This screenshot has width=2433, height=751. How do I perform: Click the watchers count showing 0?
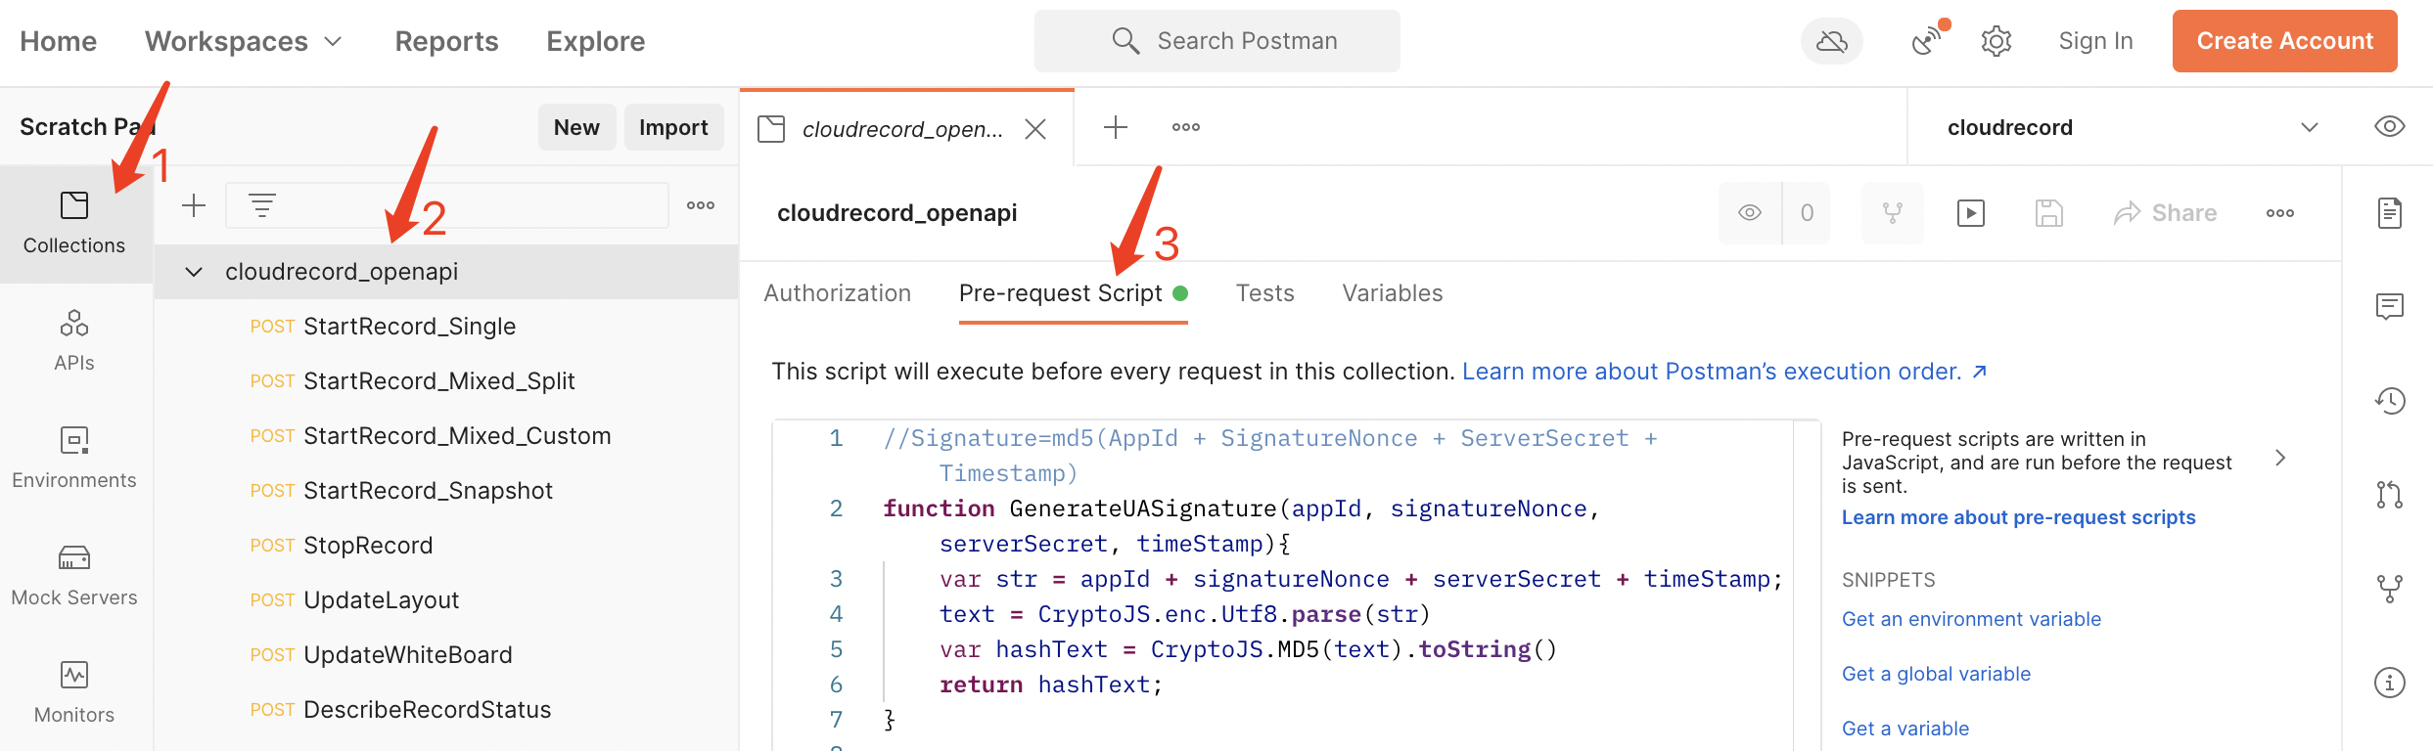1807,212
